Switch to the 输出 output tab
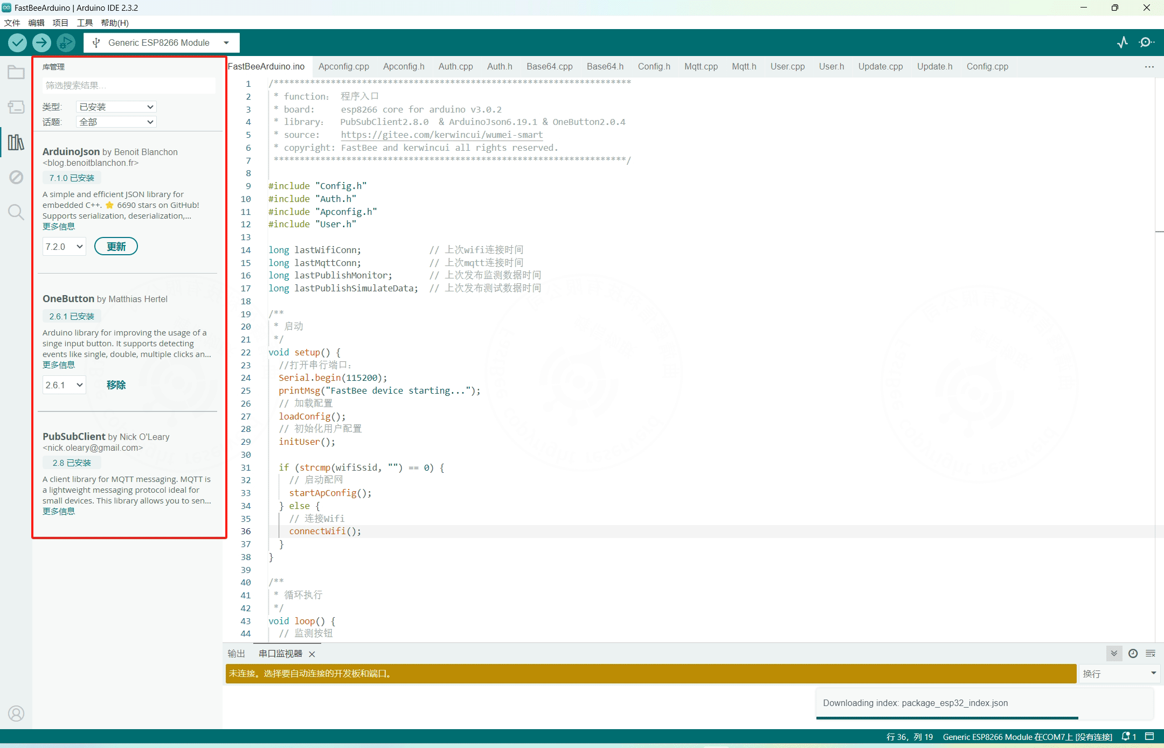The image size is (1164, 748). [x=236, y=654]
